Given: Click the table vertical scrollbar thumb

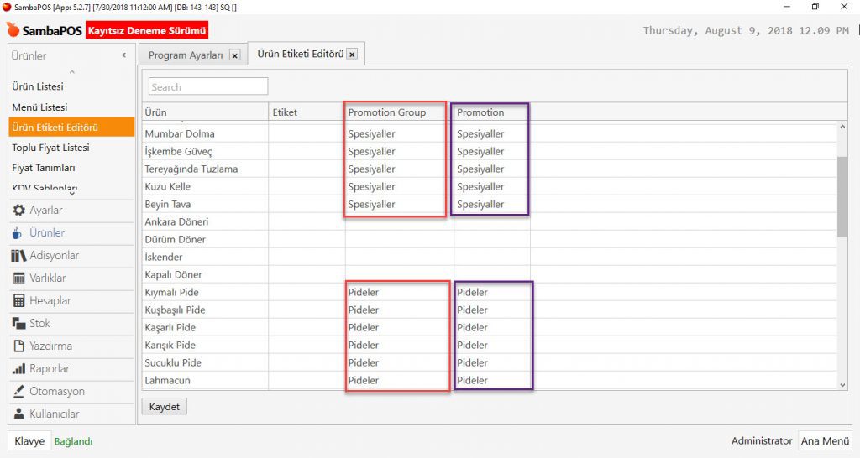Looking at the screenshot, I should point(842,196).
